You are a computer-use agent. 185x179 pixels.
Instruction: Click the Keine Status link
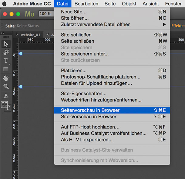coord(28,26)
